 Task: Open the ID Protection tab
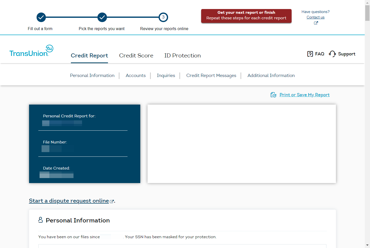click(x=183, y=55)
